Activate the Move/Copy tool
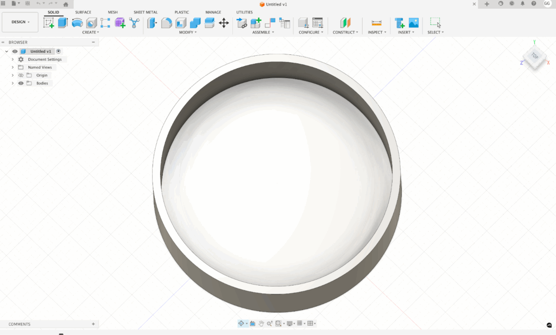556x335 pixels. [x=224, y=23]
